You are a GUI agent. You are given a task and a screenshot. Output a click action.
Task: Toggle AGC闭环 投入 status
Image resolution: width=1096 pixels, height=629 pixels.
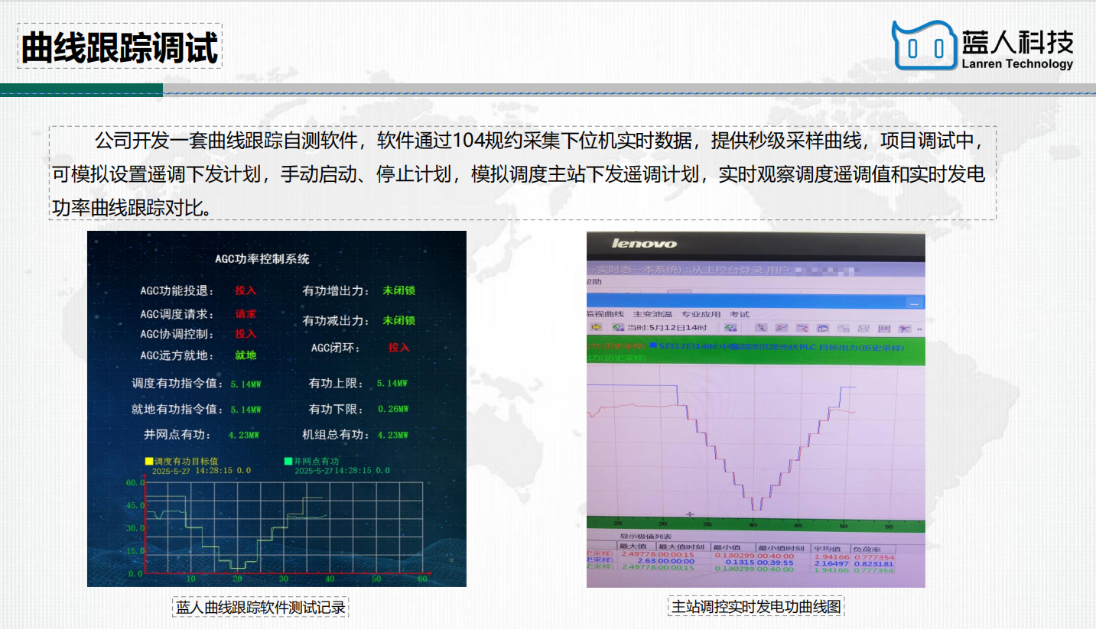click(398, 348)
